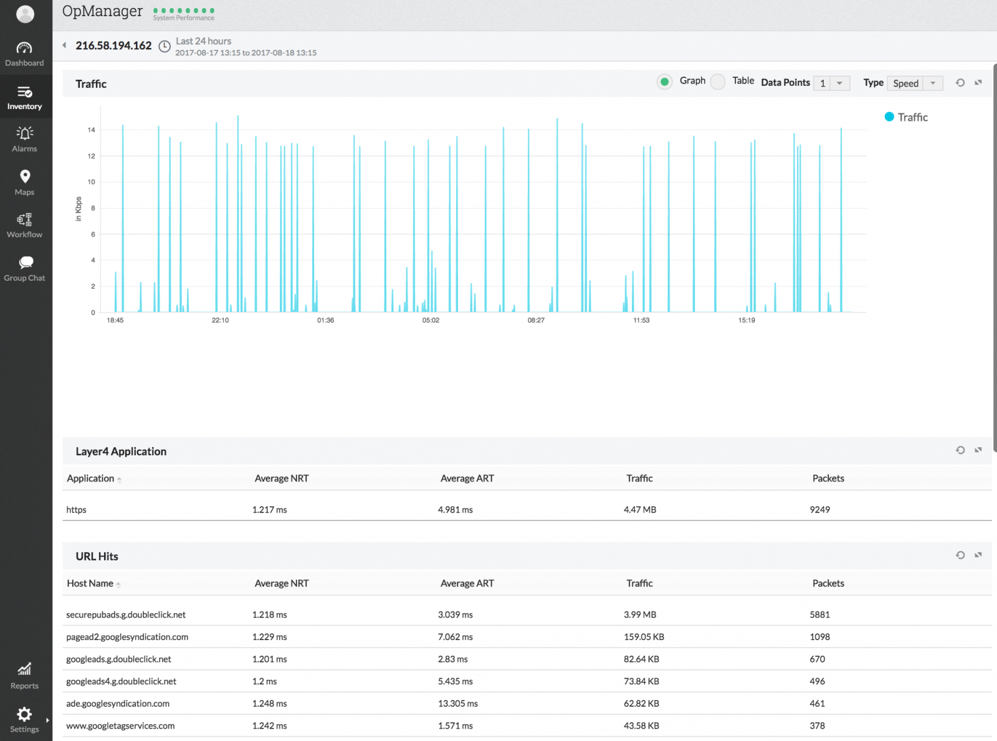The width and height of the screenshot is (997, 741).
Task: Select Inventory in the sidebar menu
Action: pyautogui.click(x=24, y=98)
